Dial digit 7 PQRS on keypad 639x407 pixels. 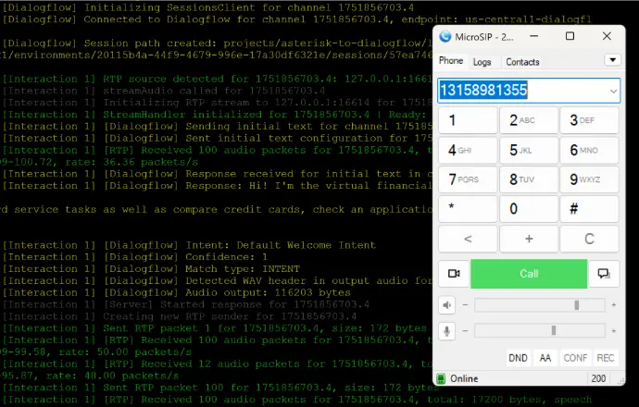click(468, 179)
